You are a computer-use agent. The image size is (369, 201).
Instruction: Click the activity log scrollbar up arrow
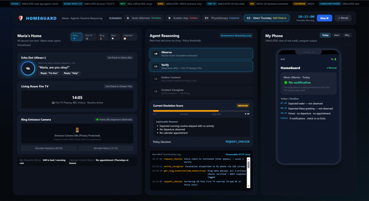point(248,159)
